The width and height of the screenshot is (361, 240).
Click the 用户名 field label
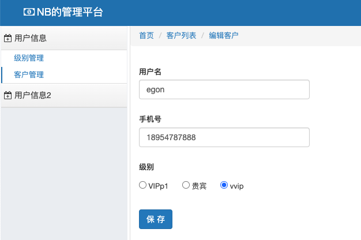point(150,72)
